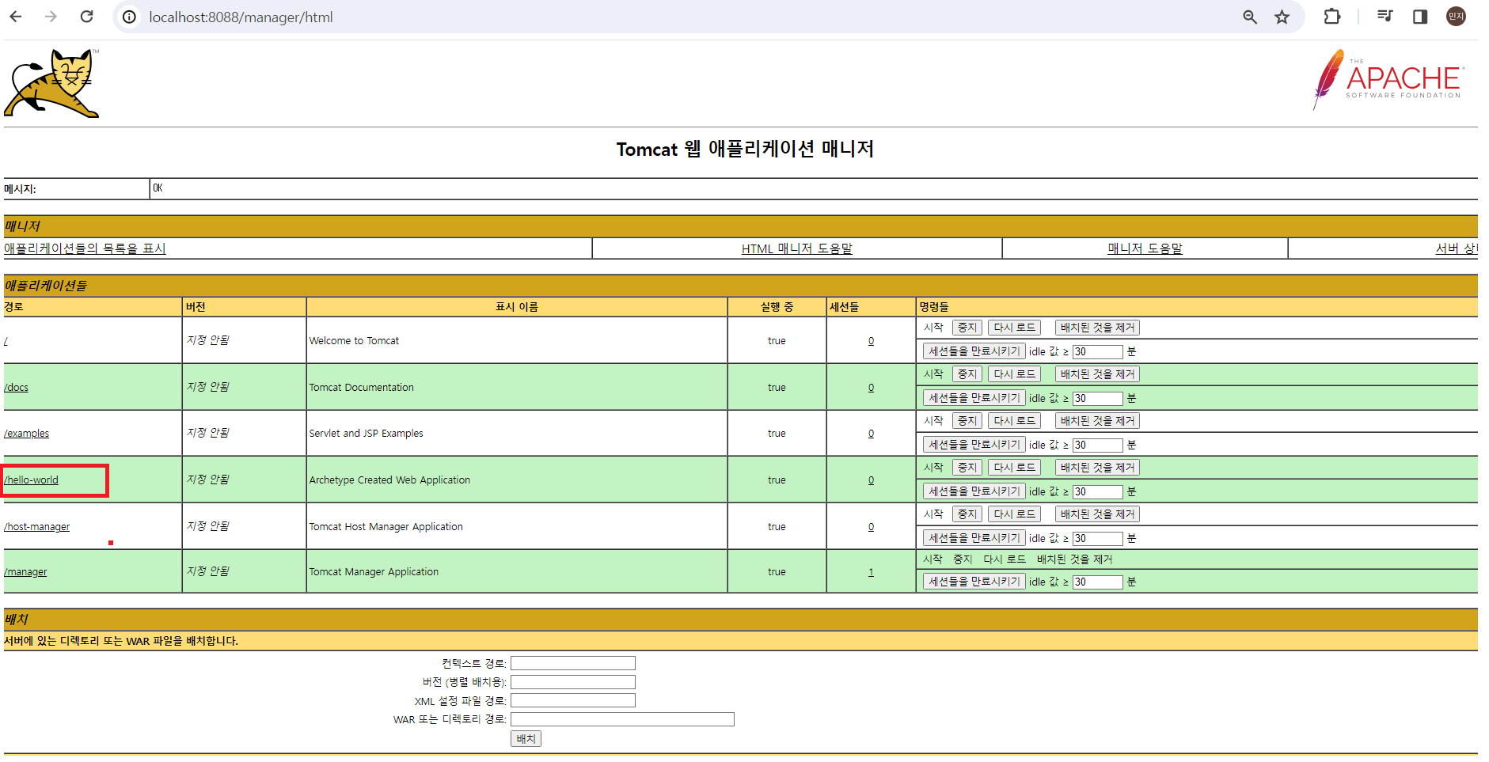This screenshot has height=762, width=1489.
Task: Go back to the previous page
Action: point(16,17)
